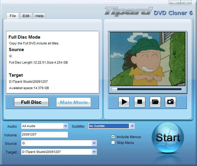The image size is (197, 166).
Task: Minimize the DVD Cloner window
Action: 175,3
